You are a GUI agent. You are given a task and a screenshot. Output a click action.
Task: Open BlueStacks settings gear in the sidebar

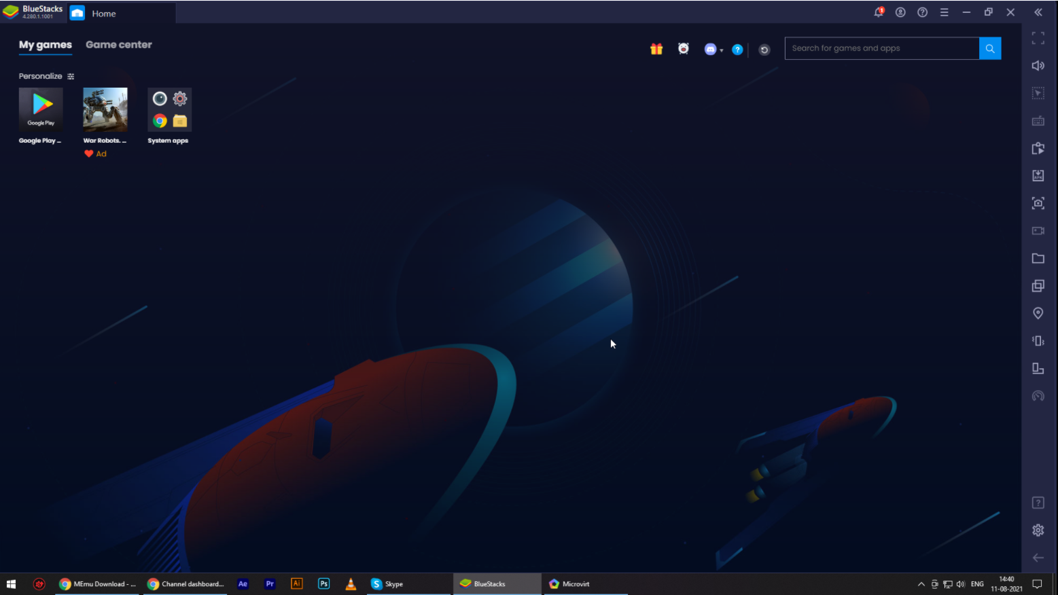click(x=1038, y=530)
